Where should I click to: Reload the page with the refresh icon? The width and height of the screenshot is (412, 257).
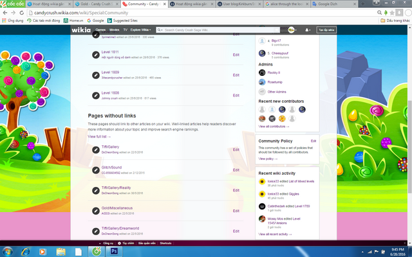pyautogui.click(x=21, y=13)
